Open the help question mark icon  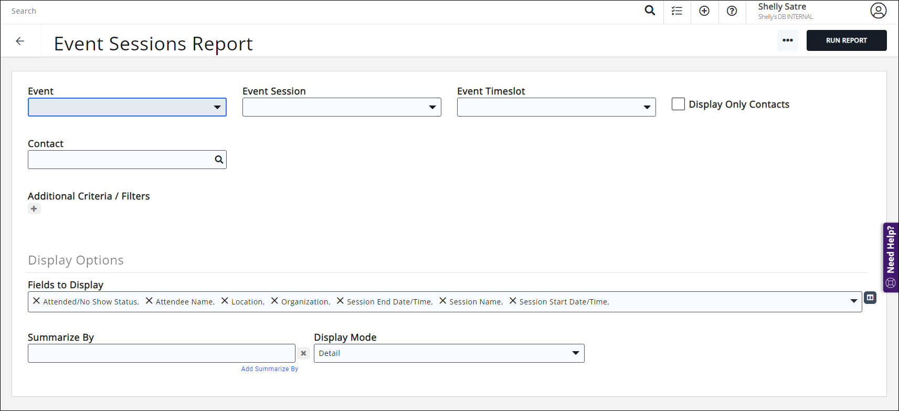tap(732, 11)
